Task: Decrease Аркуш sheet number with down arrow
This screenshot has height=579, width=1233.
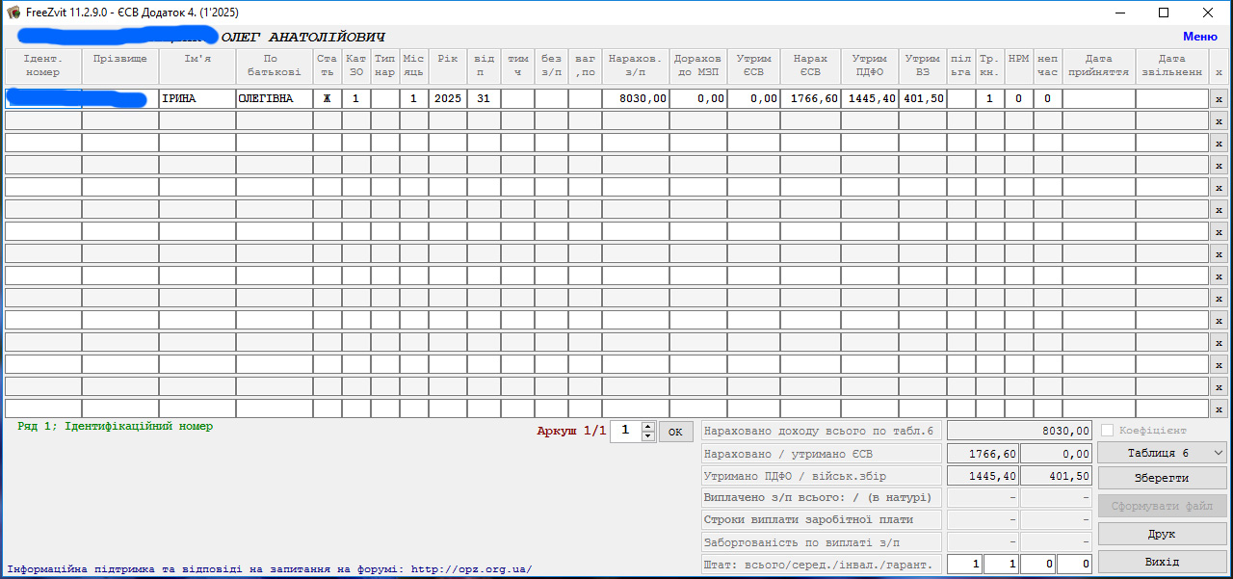Action: (648, 436)
